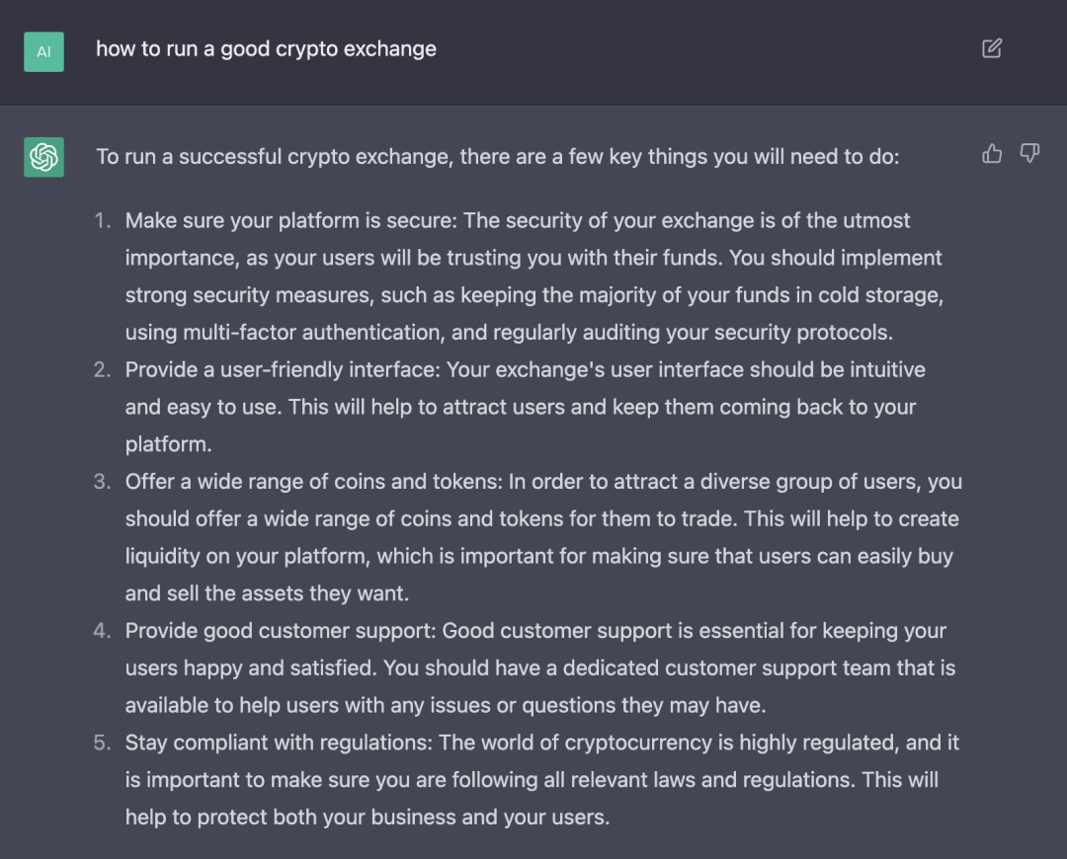Mark the response with thumbs down
Screen dimensions: 1067x859
coord(1029,154)
